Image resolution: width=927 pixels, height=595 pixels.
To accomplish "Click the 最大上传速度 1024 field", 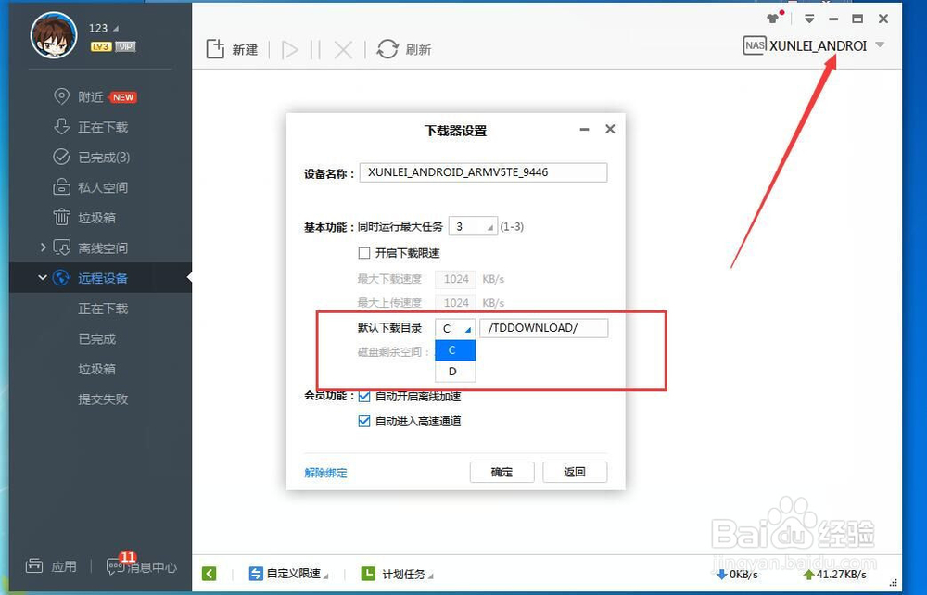I will pyautogui.click(x=456, y=302).
